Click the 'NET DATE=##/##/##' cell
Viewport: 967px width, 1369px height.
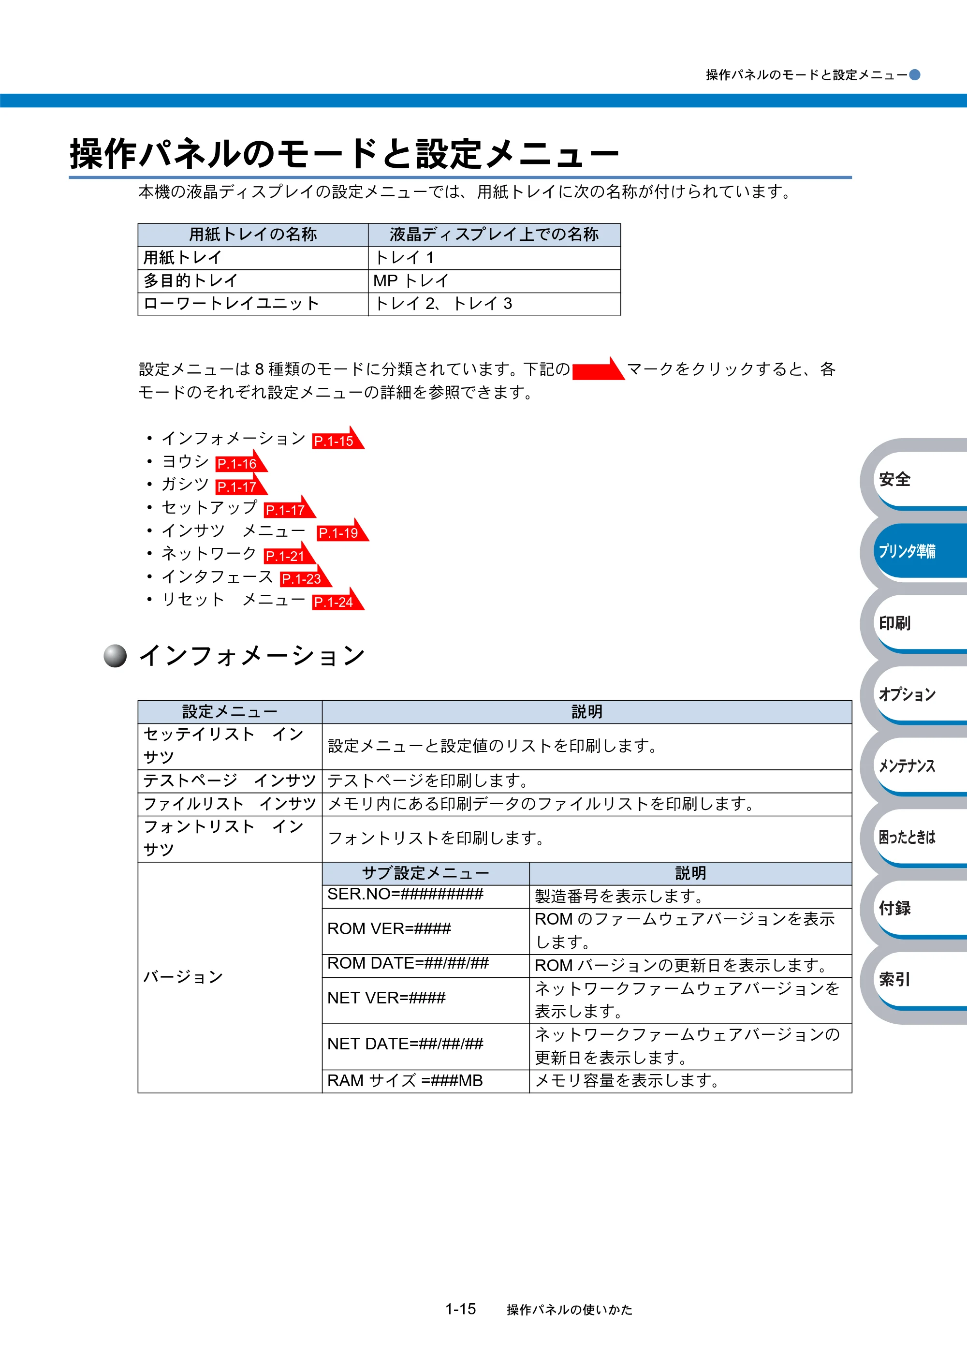(x=425, y=1046)
